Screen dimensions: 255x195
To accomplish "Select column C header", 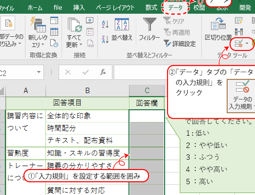I will (x=147, y=91).
